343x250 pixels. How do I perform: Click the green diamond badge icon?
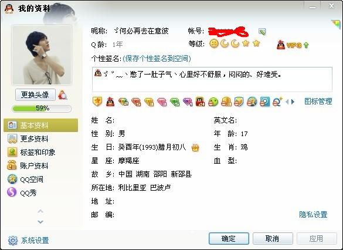[175, 102]
